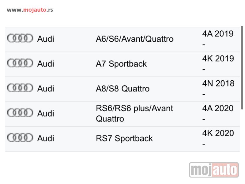The image size is (245, 184).
Task: Open the www.mojauto.rs link
Action: pos(30,10)
